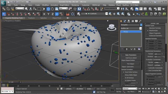Select Instanced Geometry radio button
The image size is (168, 94).
[148, 36]
